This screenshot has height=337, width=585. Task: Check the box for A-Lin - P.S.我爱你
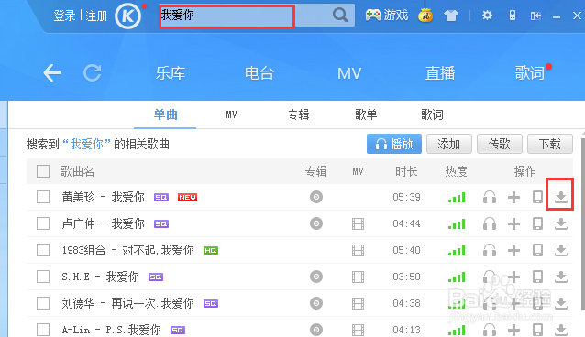pyautogui.click(x=43, y=330)
